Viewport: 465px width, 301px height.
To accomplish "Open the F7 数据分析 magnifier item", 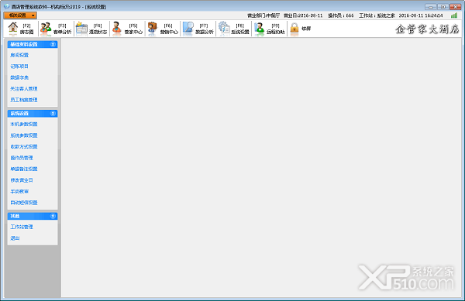I will coord(198,29).
